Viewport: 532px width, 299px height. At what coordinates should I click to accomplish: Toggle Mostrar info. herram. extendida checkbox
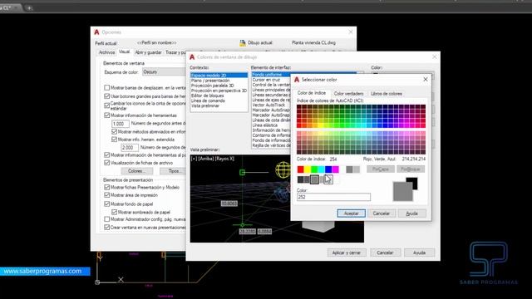[x=115, y=140]
